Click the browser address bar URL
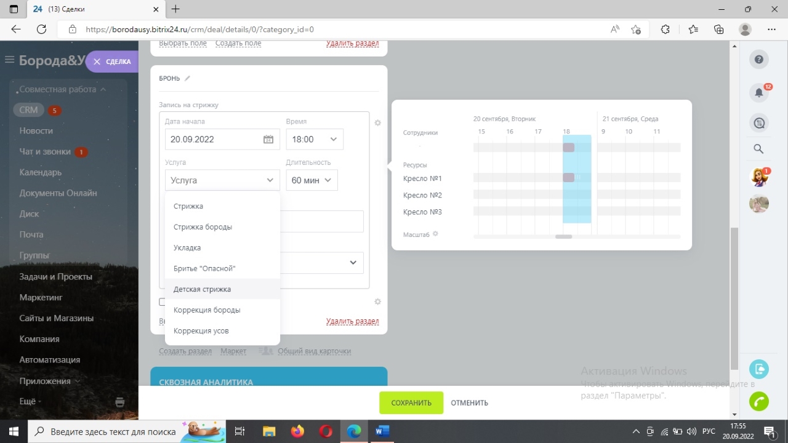 200,29
